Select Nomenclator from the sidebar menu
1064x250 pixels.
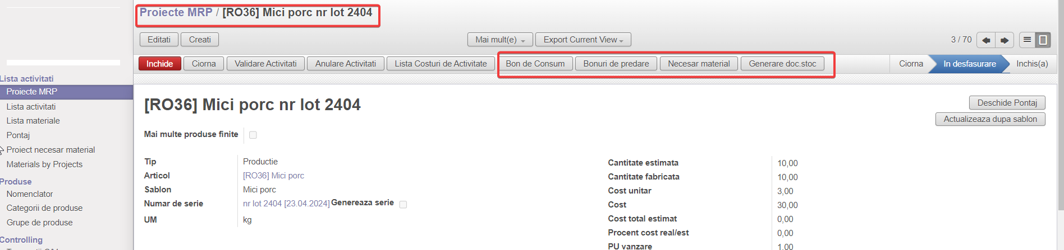(30, 194)
